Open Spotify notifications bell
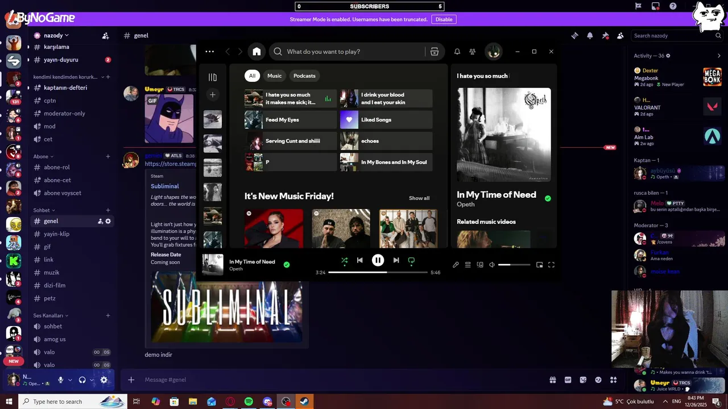The image size is (728, 409). (457, 52)
